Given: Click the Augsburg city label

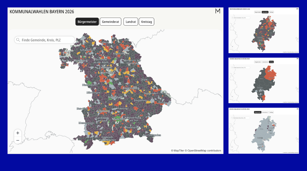Looking at the screenshot, I should [x=103, y=111].
